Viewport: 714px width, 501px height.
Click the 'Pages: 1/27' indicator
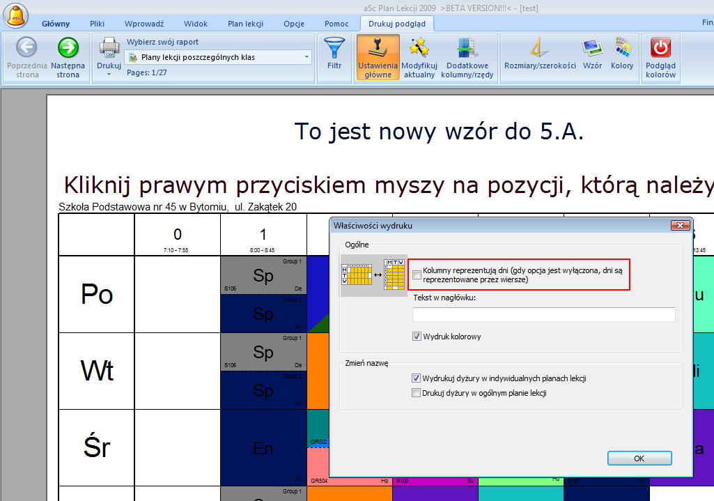point(146,72)
